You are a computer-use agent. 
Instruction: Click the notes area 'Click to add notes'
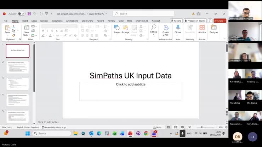coord(48,122)
